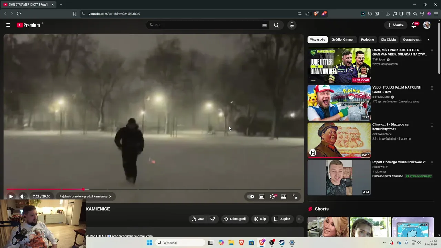Viewport: 441px width, 248px height.
Task: Open Brave Shields lion icon
Action: point(316,14)
